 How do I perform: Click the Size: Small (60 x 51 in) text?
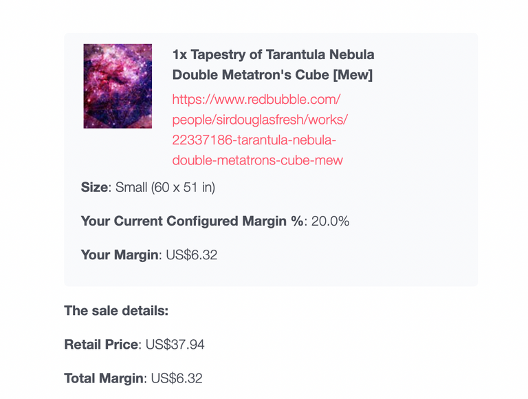(148, 187)
